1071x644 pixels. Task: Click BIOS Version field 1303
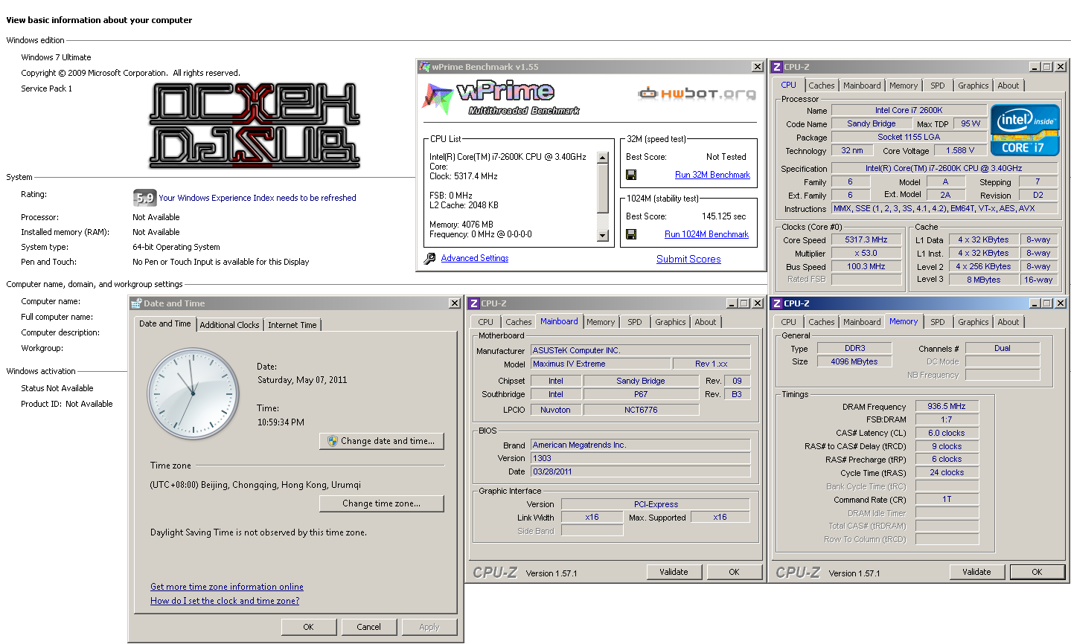tap(640, 458)
